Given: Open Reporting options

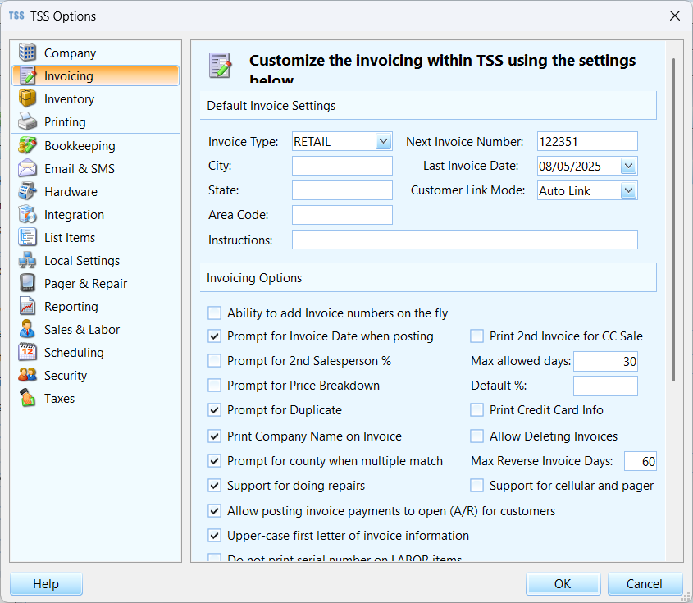Looking at the screenshot, I should (95, 306).
